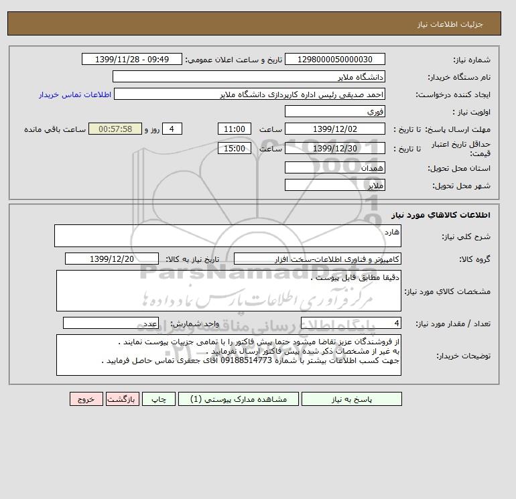Click the 'خروج' exit button
The image size is (516, 499).
pos(86,399)
